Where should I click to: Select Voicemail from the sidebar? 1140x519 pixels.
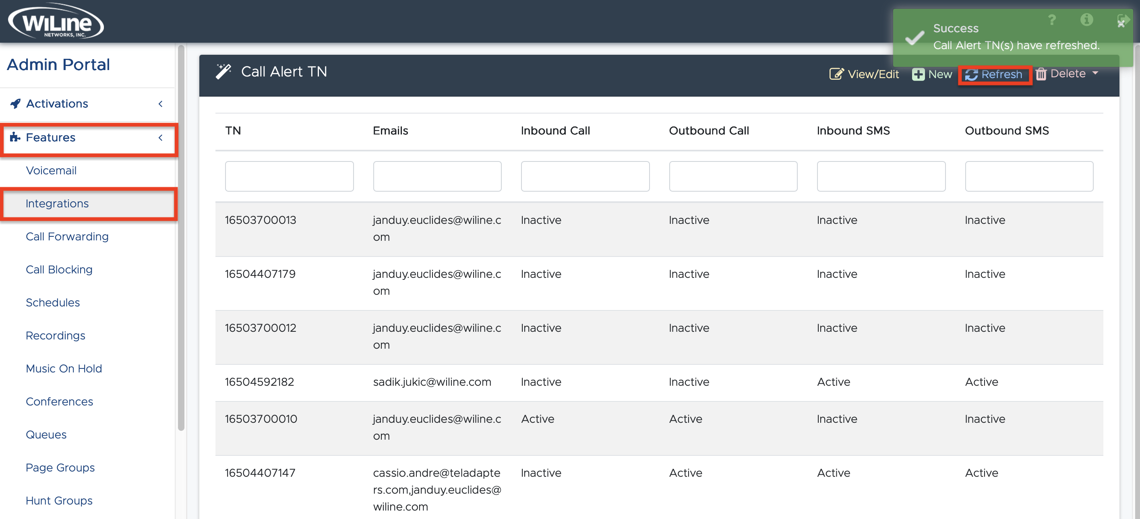click(51, 170)
